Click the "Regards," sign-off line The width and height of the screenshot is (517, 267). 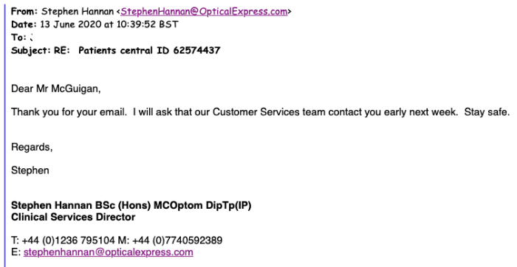pos(32,148)
